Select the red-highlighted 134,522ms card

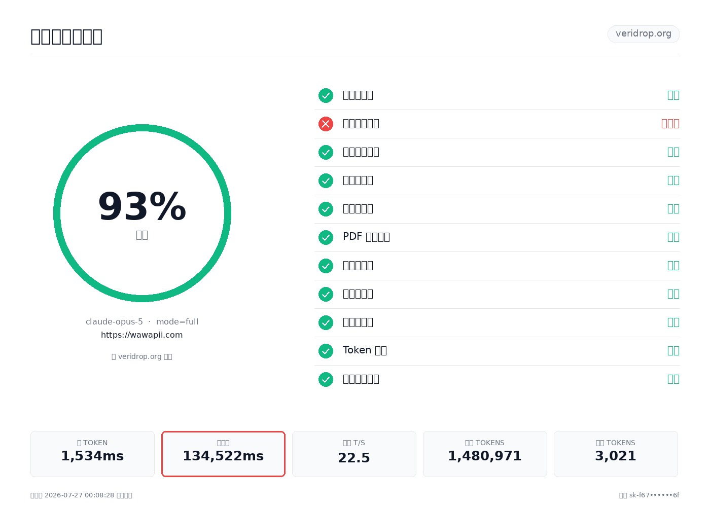point(223,454)
